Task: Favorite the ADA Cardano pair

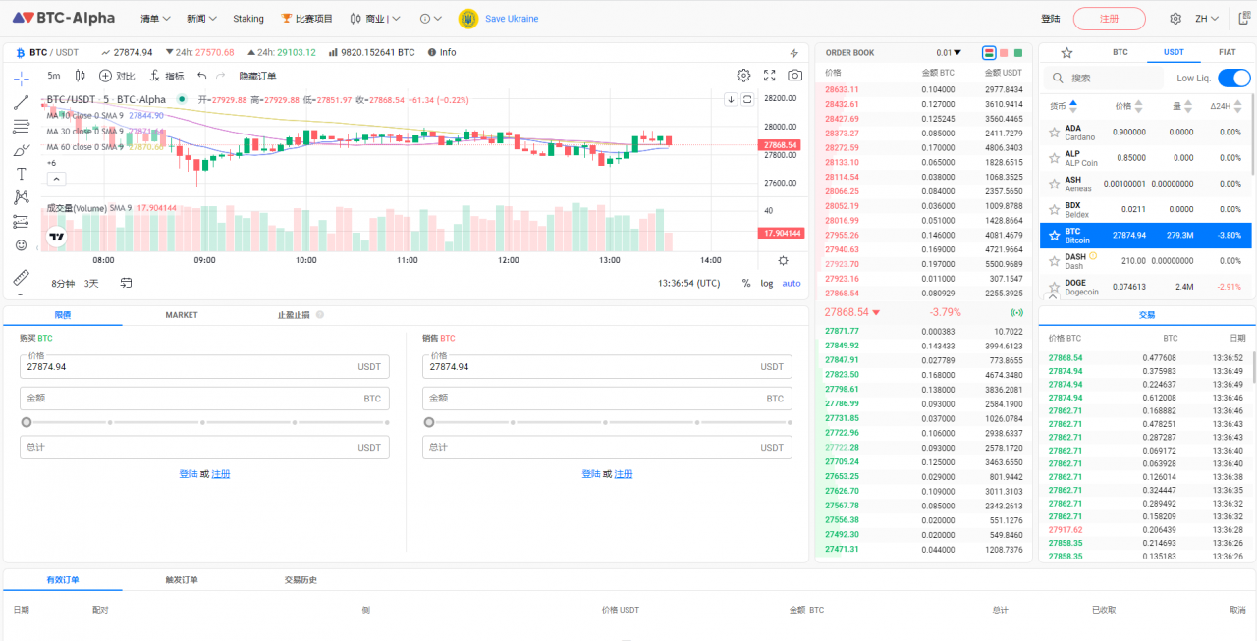Action: (x=1054, y=132)
